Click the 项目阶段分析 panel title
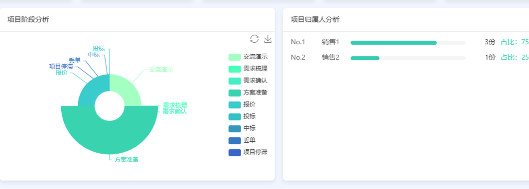 [x=28, y=19]
